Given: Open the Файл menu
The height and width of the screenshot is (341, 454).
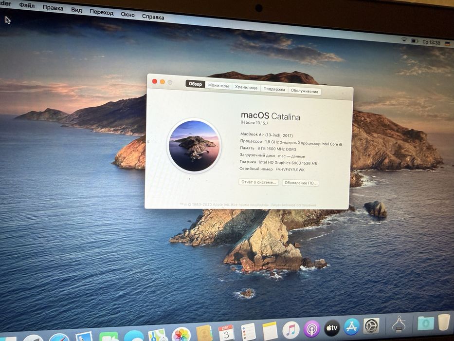Looking at the screenshot, I should point(27,5).
